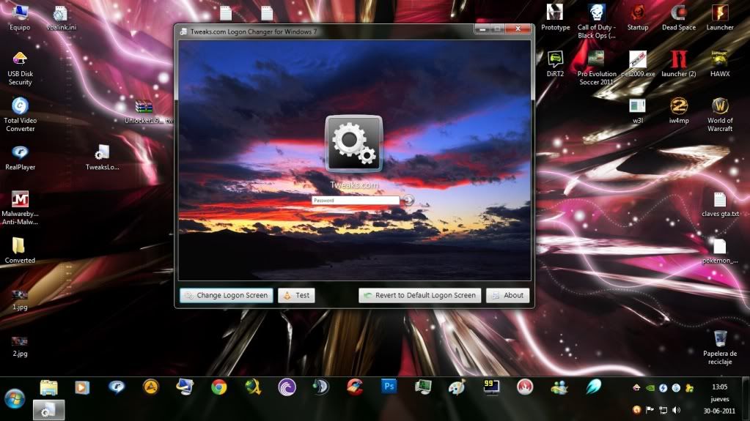Select the Unlocker1.9 archive icon
750x421 pixels.
point(145,111)
